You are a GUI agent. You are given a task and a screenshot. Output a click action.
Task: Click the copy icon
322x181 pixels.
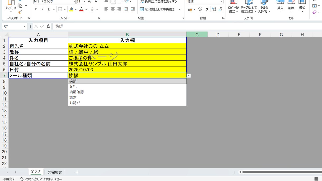point(20,6)
